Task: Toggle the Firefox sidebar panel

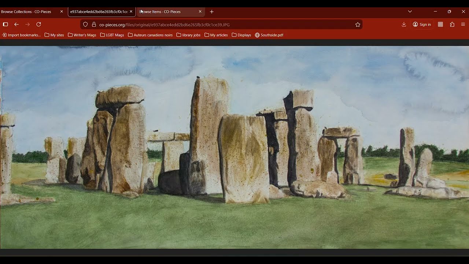Action: coord(5,25)
